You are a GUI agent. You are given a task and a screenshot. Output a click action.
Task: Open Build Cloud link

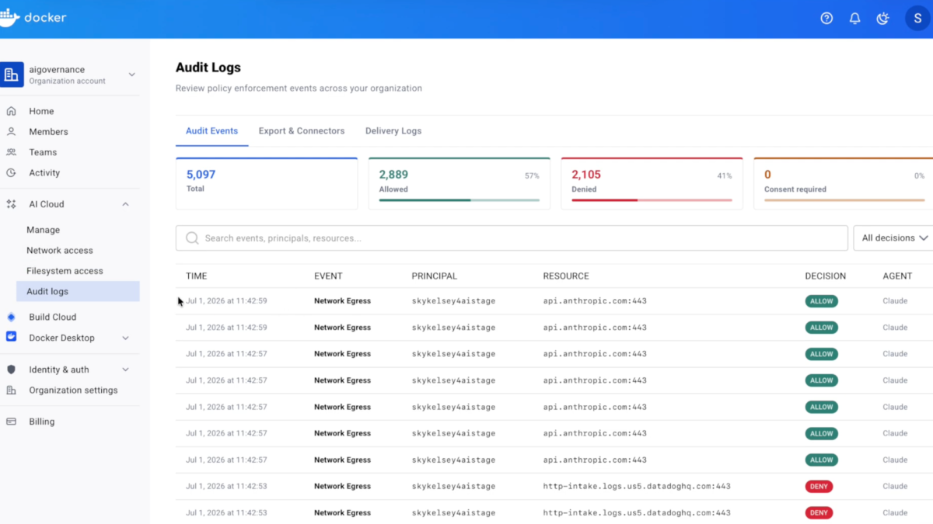tap(53, 317)
